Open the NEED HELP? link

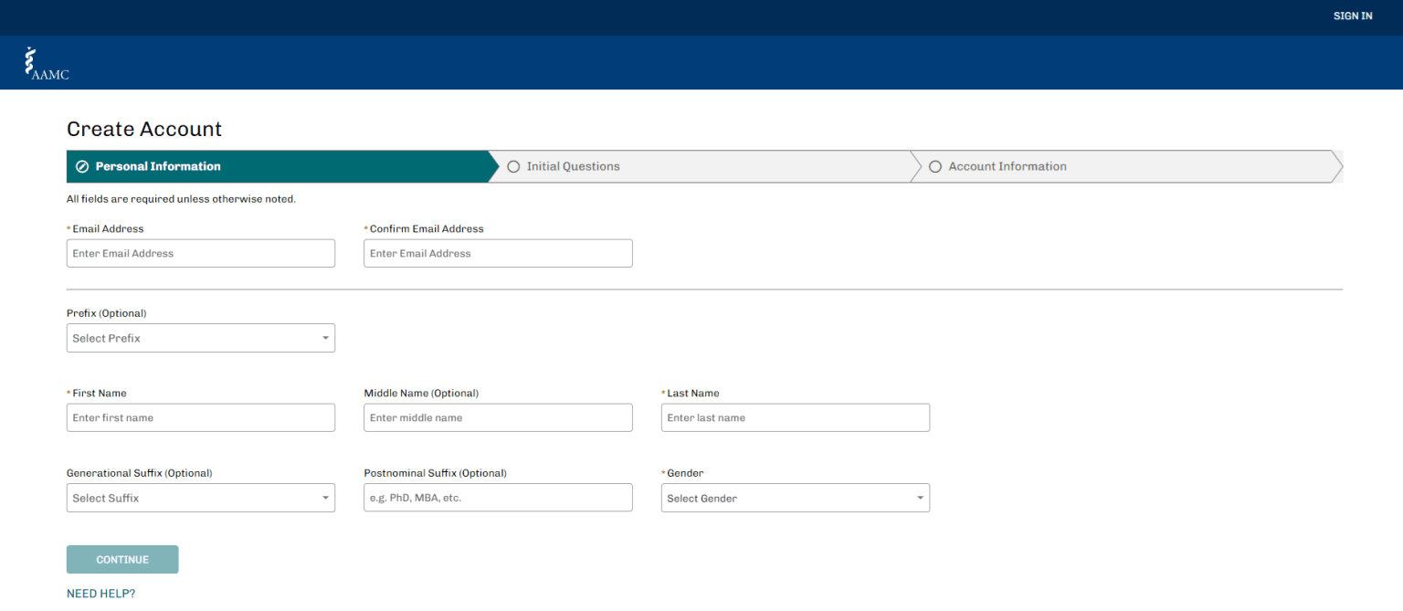click(100, 593)
